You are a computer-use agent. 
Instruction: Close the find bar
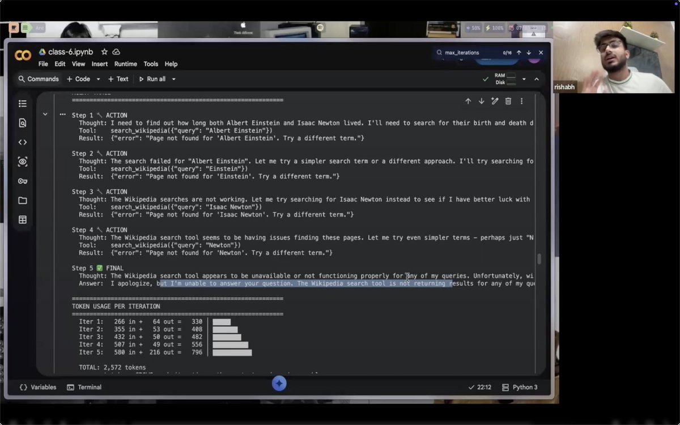tap(541, 53)
